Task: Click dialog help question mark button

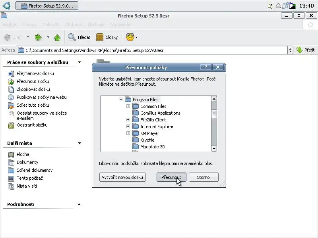Action: click(206, 67)
